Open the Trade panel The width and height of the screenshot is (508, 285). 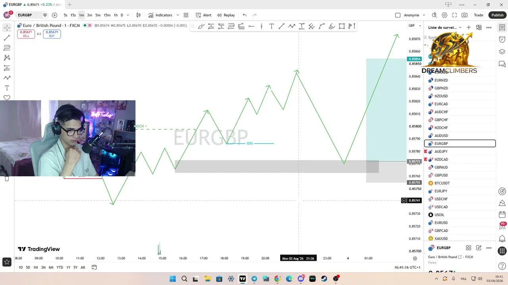[x=479, y=15]
